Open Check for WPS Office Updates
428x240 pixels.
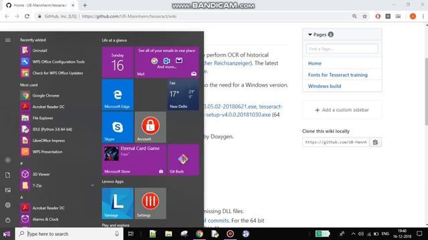click(58, 73)
